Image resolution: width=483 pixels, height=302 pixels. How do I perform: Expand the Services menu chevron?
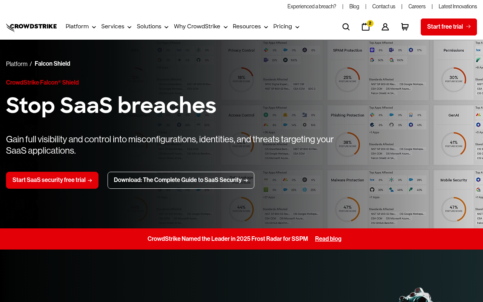(x=129, y=27)
